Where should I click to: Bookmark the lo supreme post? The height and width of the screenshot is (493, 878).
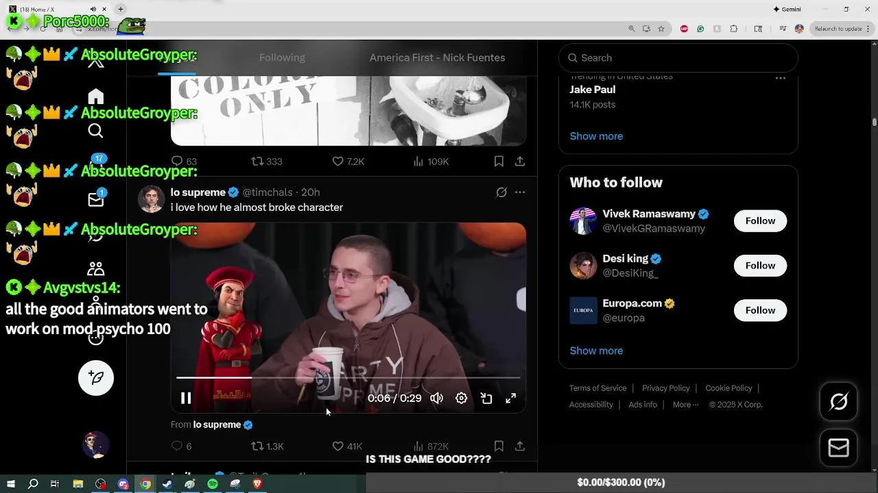[499, 446]
